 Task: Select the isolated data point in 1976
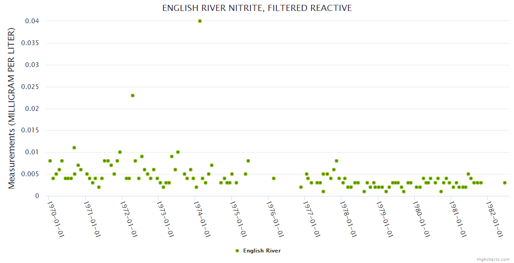(x=273, y=178)
